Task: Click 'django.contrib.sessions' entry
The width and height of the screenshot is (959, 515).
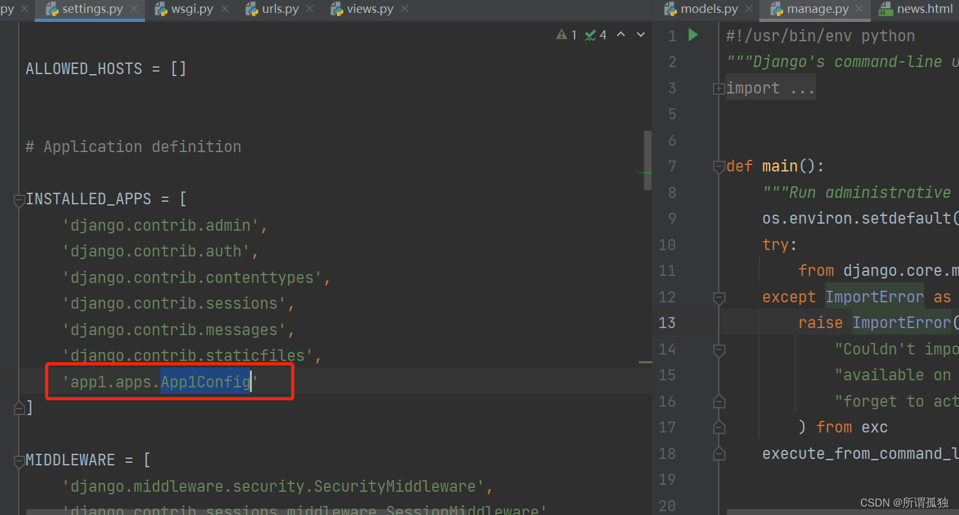Action: point(178,304)
